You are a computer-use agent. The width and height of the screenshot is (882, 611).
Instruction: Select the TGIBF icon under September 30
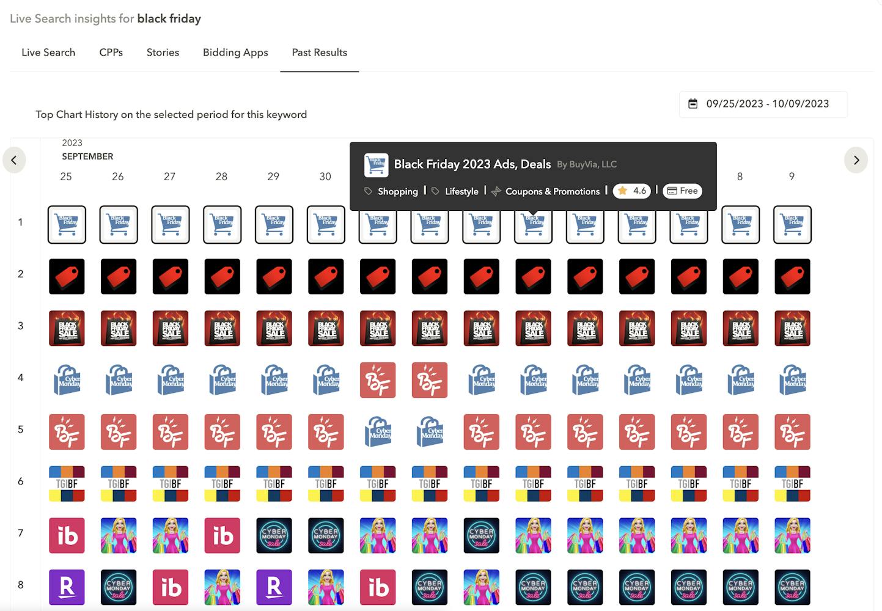[x=326, y=484]
